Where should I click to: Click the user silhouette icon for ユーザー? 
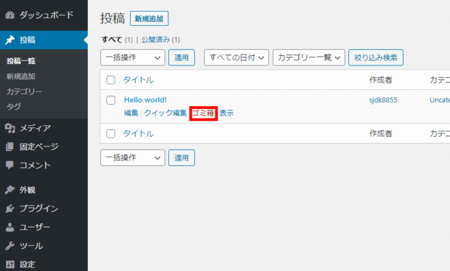point(10,227)
